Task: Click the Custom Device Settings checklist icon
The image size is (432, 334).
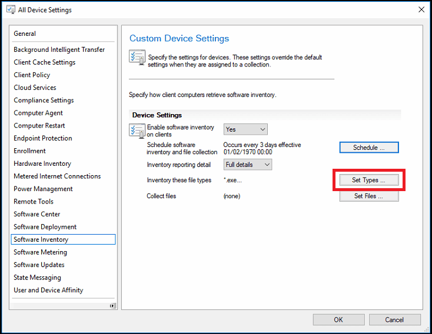Action: 137,57
